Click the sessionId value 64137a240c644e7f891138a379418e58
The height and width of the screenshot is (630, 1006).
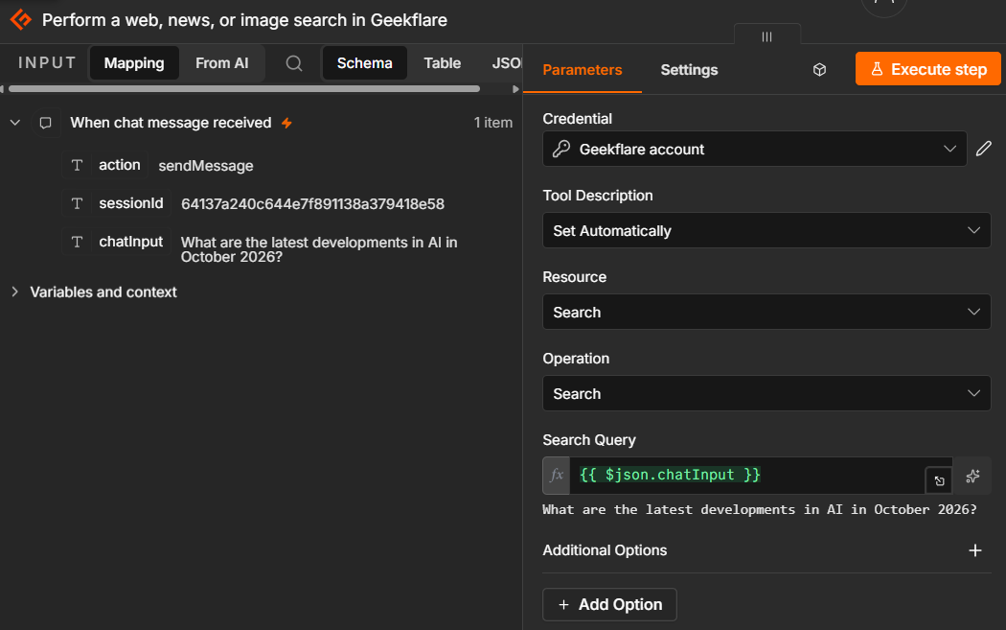312,204
